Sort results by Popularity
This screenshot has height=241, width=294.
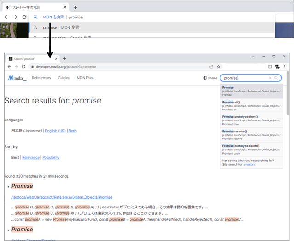click(51, 157)
